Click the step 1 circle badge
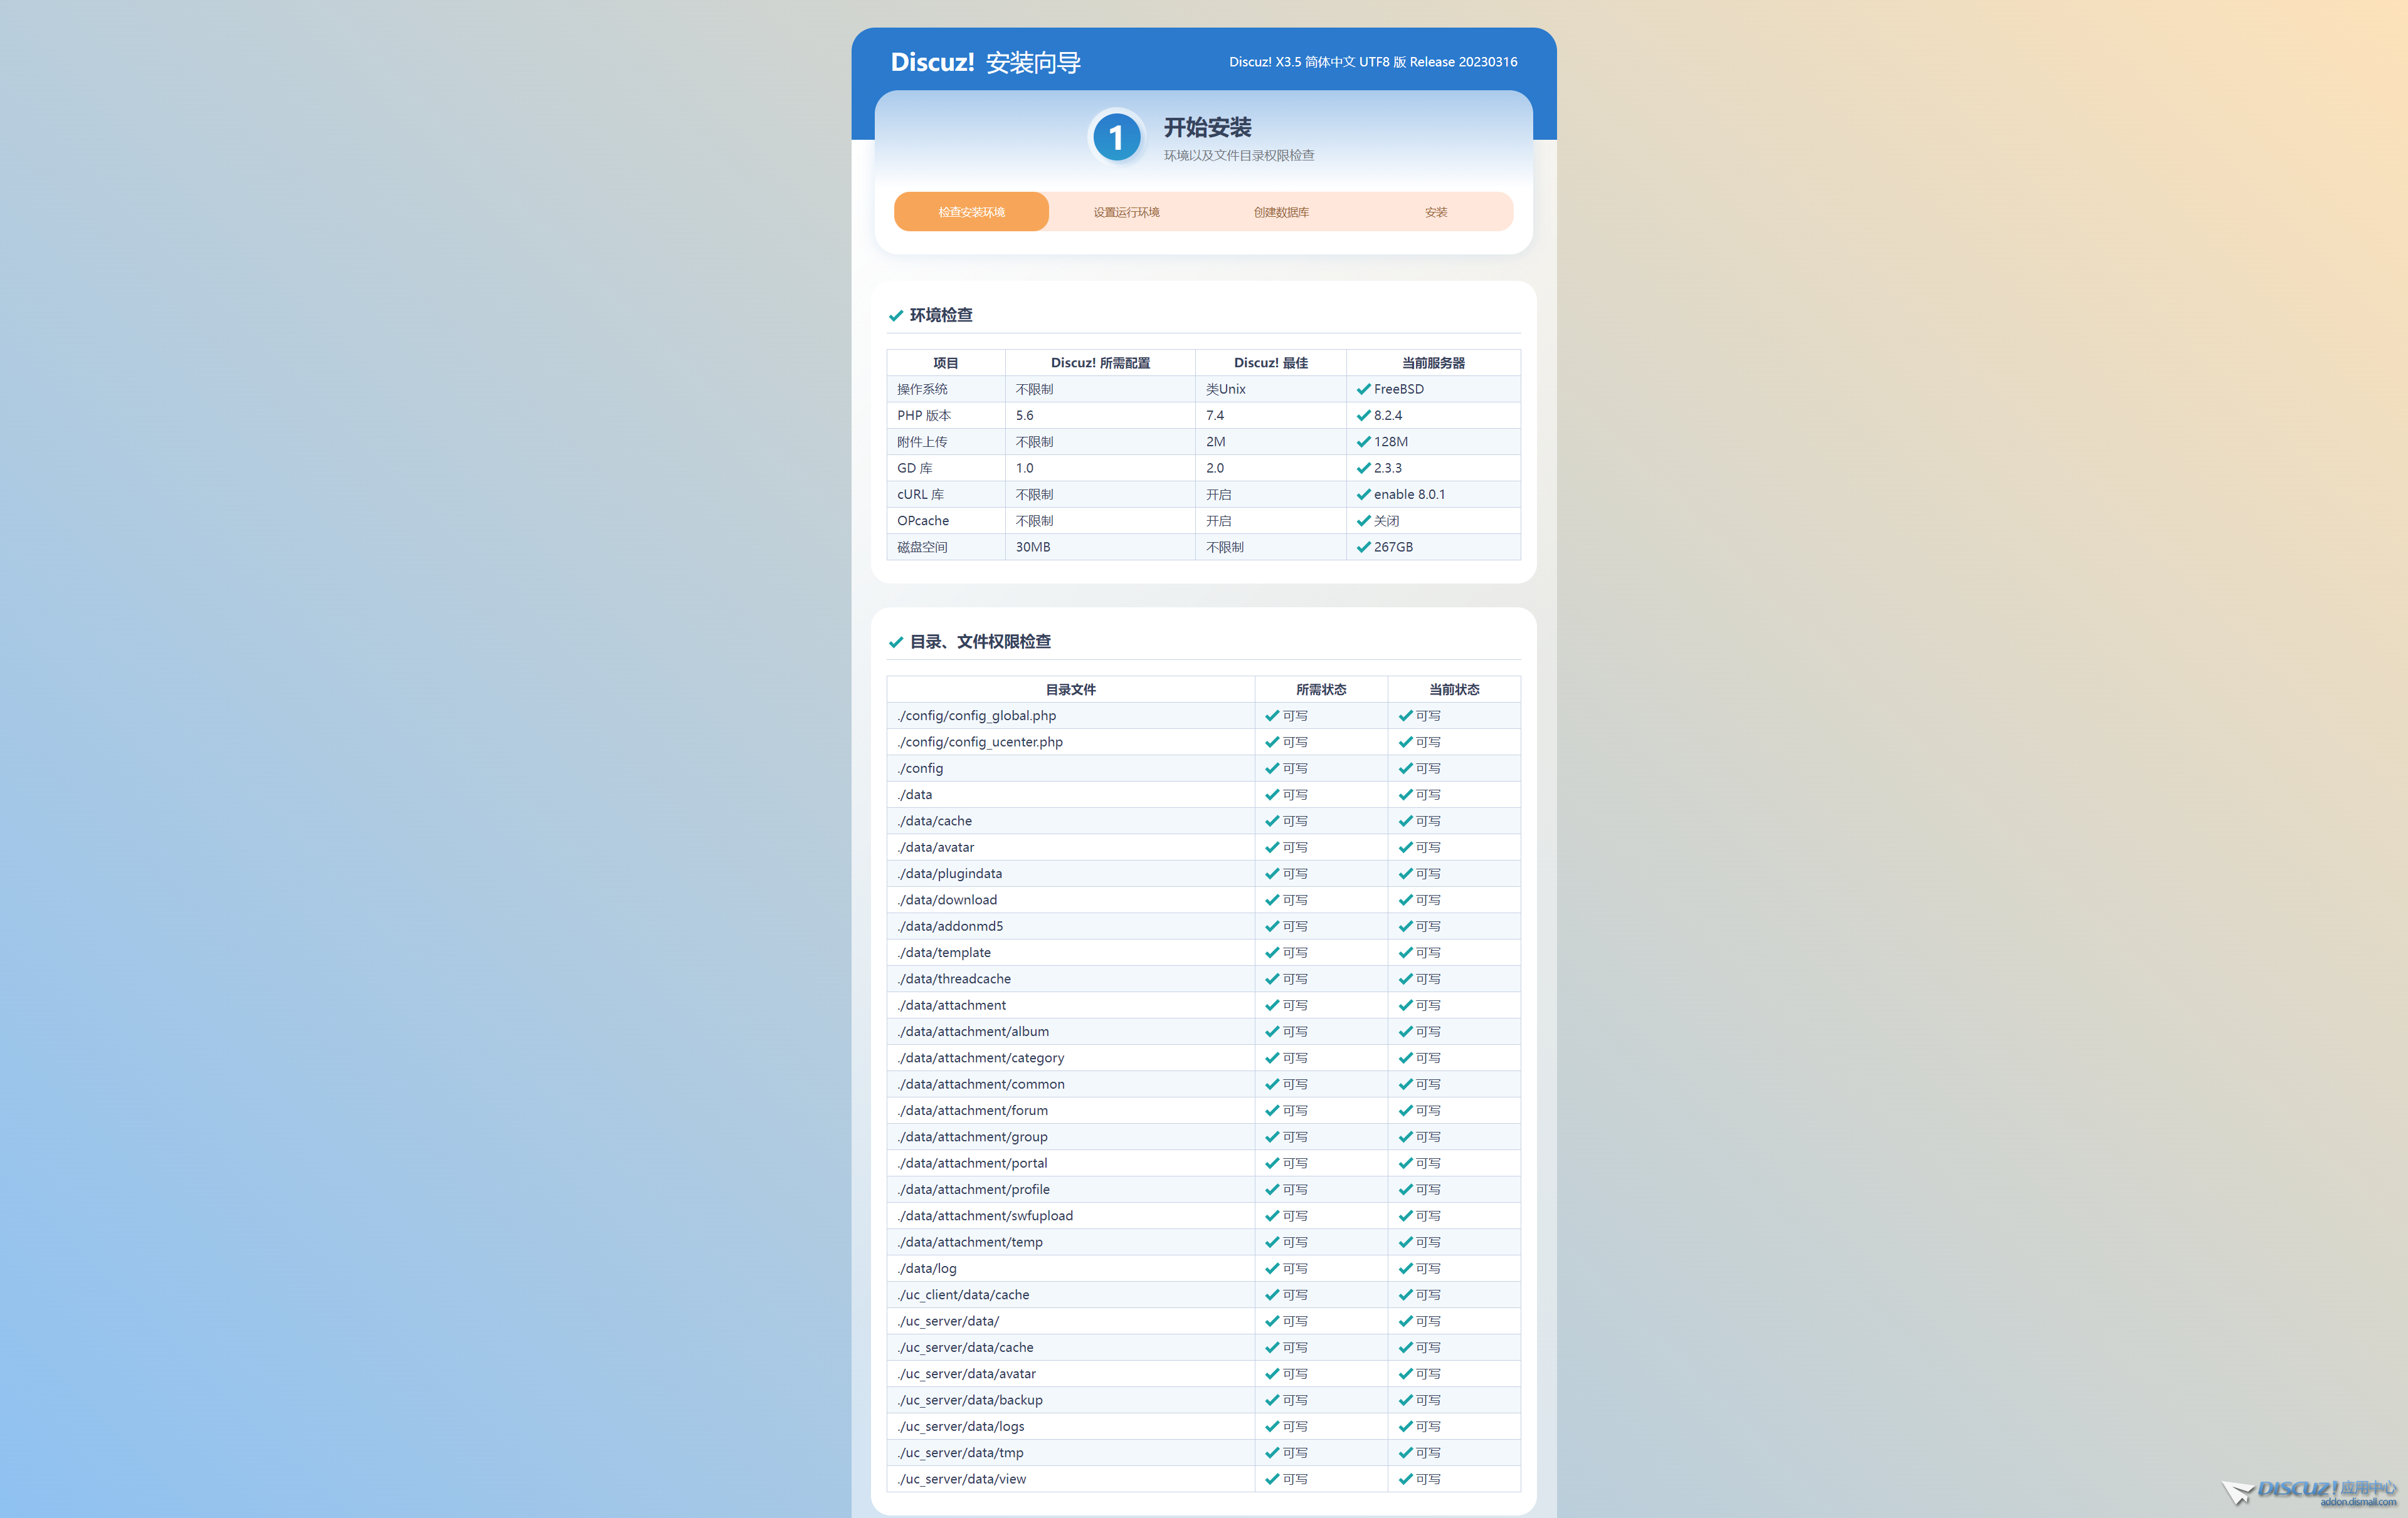The image size is (2408, 1518). pos(1116,137)
